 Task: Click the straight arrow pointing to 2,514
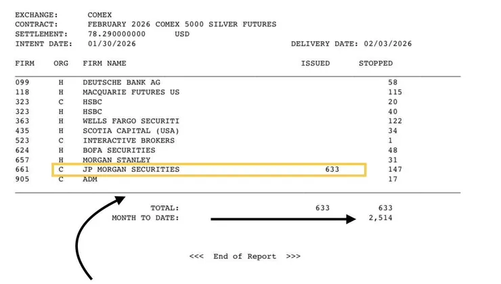coord(284,218)
